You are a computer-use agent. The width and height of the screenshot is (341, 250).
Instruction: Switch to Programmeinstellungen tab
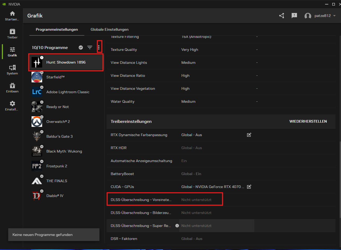[57, 29]
